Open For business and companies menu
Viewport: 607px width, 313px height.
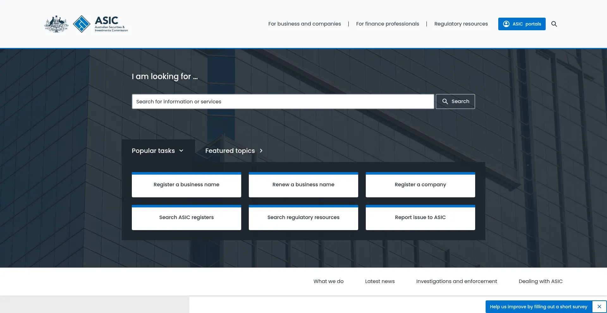[x=304, y=24]
